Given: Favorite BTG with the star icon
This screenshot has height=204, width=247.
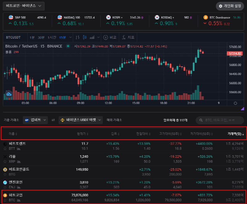Looking at the screenshot, I should click(5, 174).
